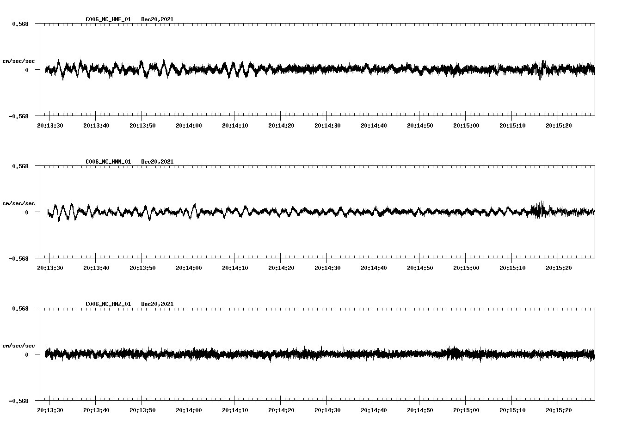Screen dimensions: 628x427
Task: Select 20:14:30 tick label on HNN plot
Action: [x=327, y=268]
